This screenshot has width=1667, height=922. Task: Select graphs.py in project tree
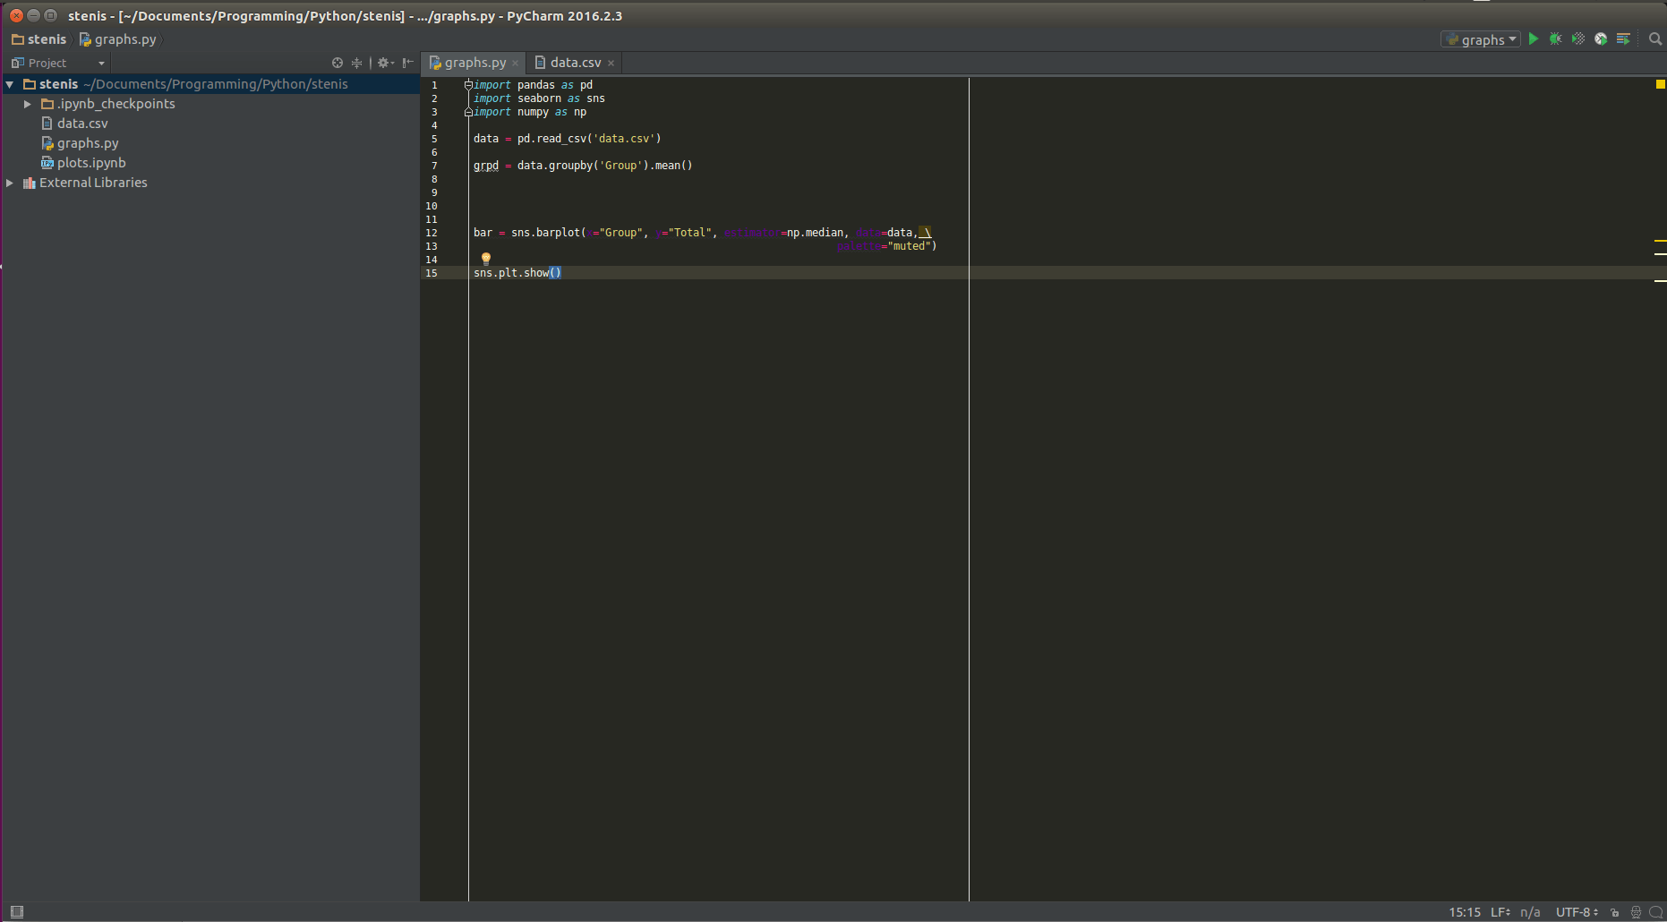pos(88,143)
